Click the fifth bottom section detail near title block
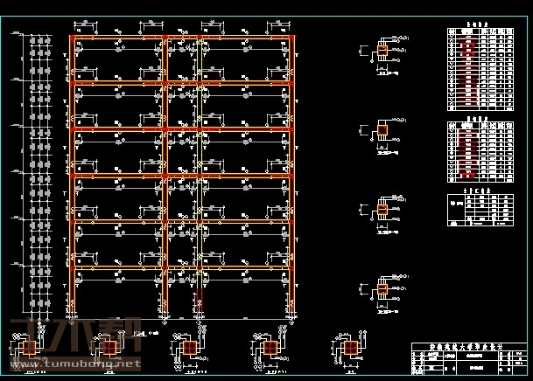 click(352, 348)
